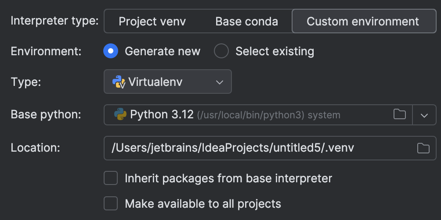The width and height of the screenshot is (441, 220).
Task: Choose the Select existing radio option
Action: [x=221, y=51]
